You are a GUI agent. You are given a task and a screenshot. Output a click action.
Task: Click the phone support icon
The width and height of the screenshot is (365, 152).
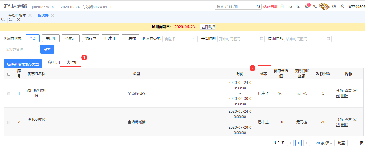click(315, 6)
